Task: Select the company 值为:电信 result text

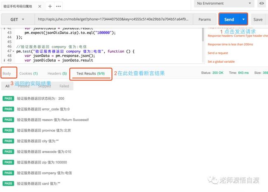Action: coord(44,173)
